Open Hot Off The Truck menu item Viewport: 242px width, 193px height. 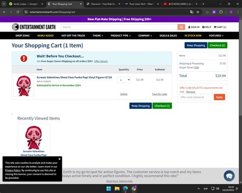pyautogui.click(x=73, y=36)
